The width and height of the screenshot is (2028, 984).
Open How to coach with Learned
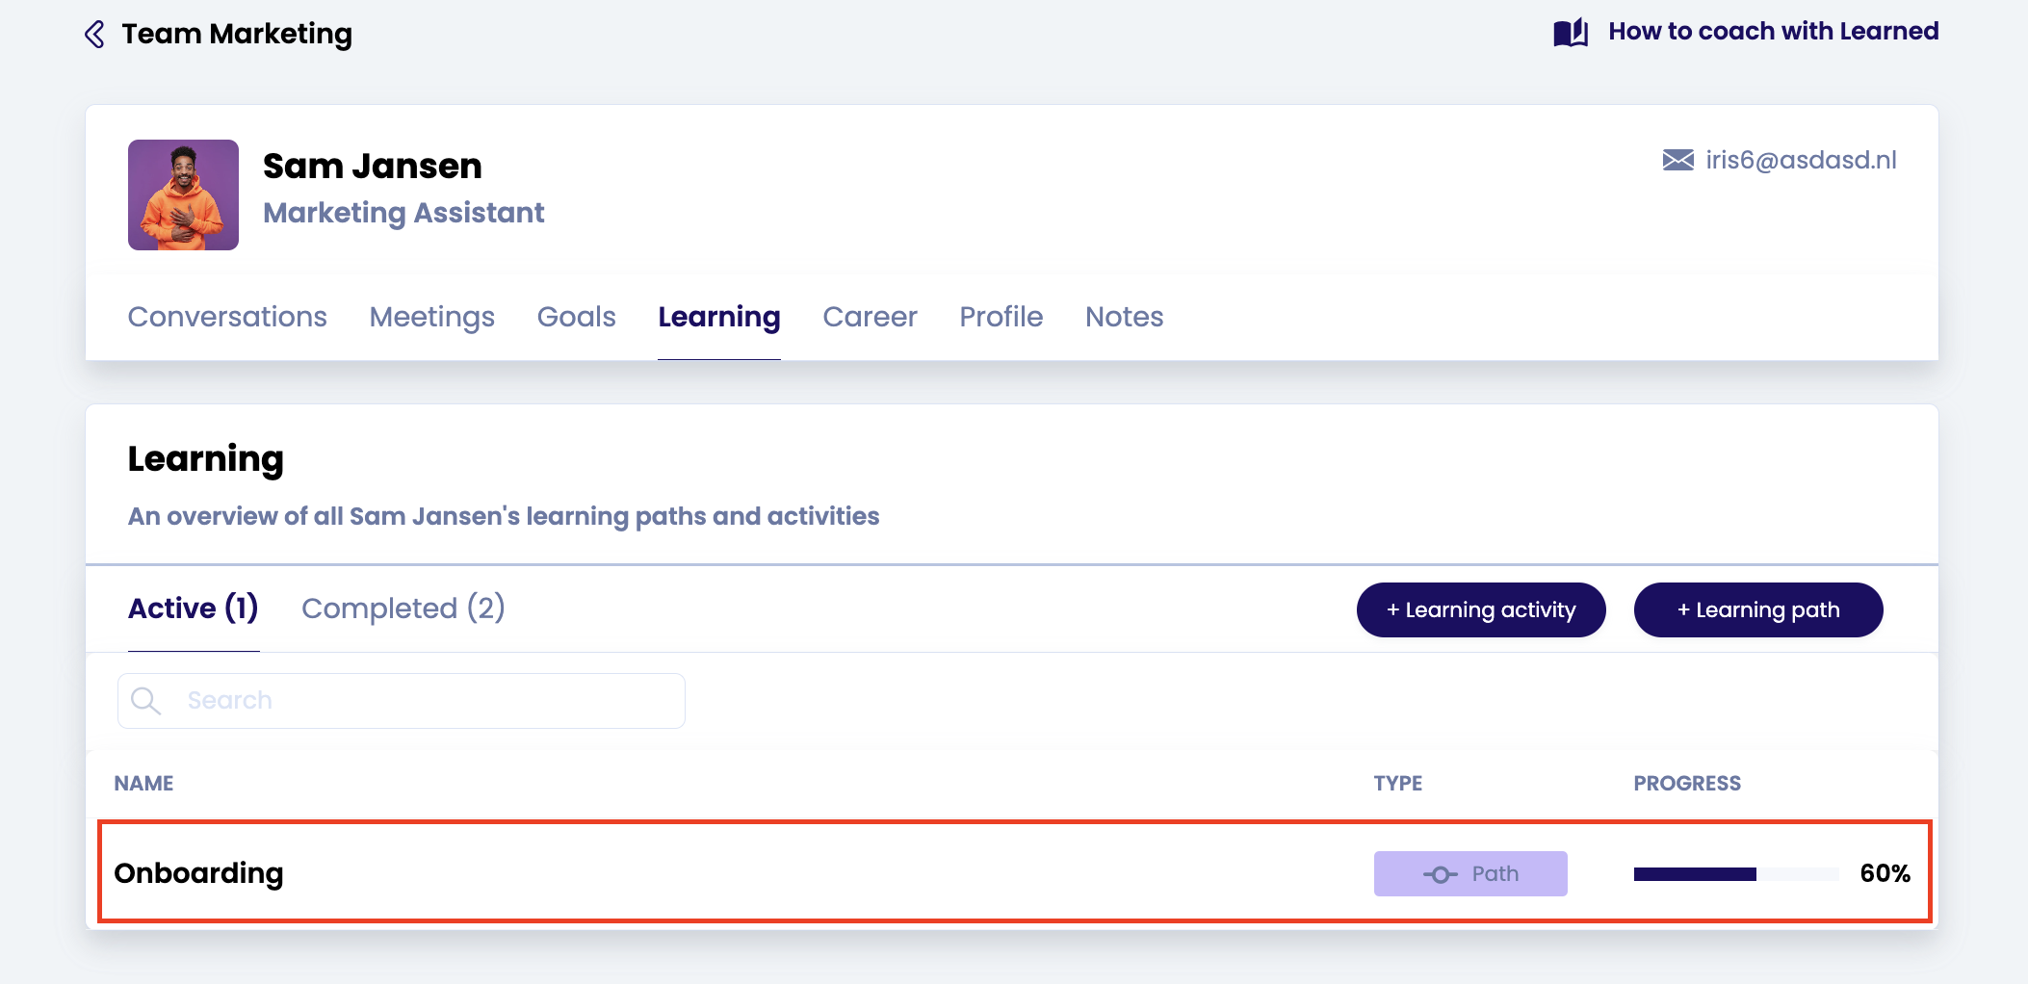tap(1773, 32)
